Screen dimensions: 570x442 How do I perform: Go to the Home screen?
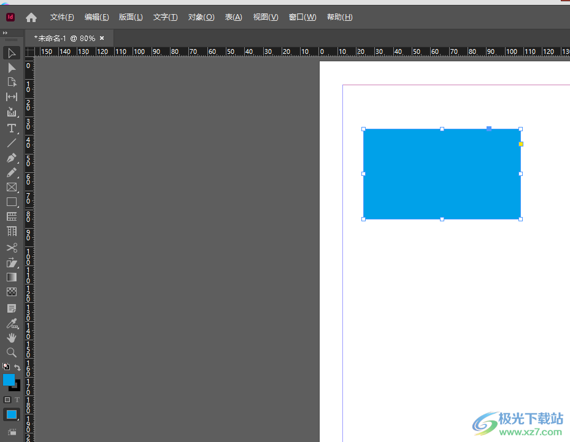point(31,18)
